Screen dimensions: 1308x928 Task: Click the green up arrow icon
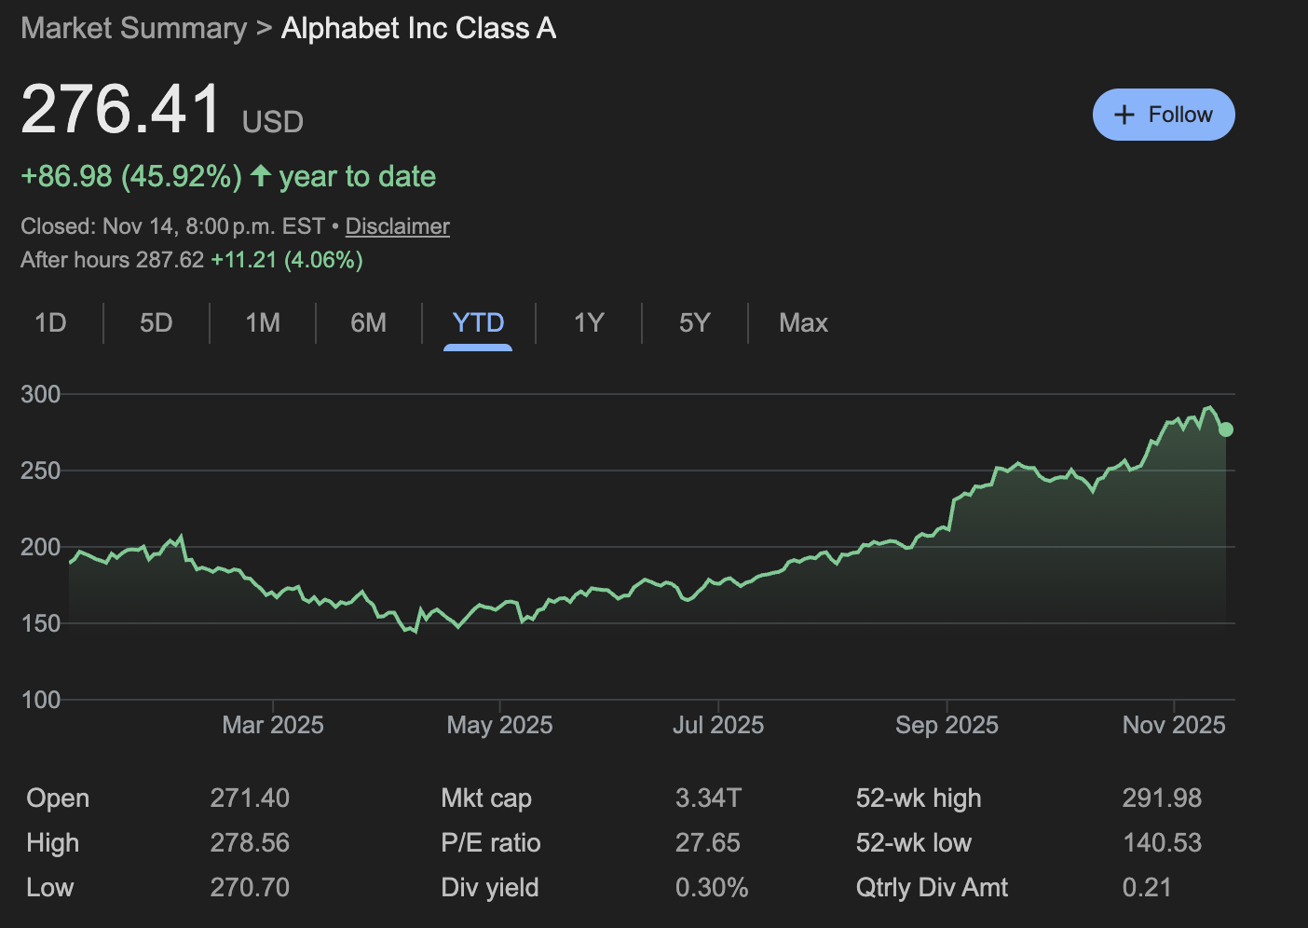[x=261, y=175]
